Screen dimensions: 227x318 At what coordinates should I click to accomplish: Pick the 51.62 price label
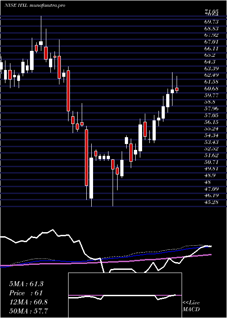(x=212, y=155)
